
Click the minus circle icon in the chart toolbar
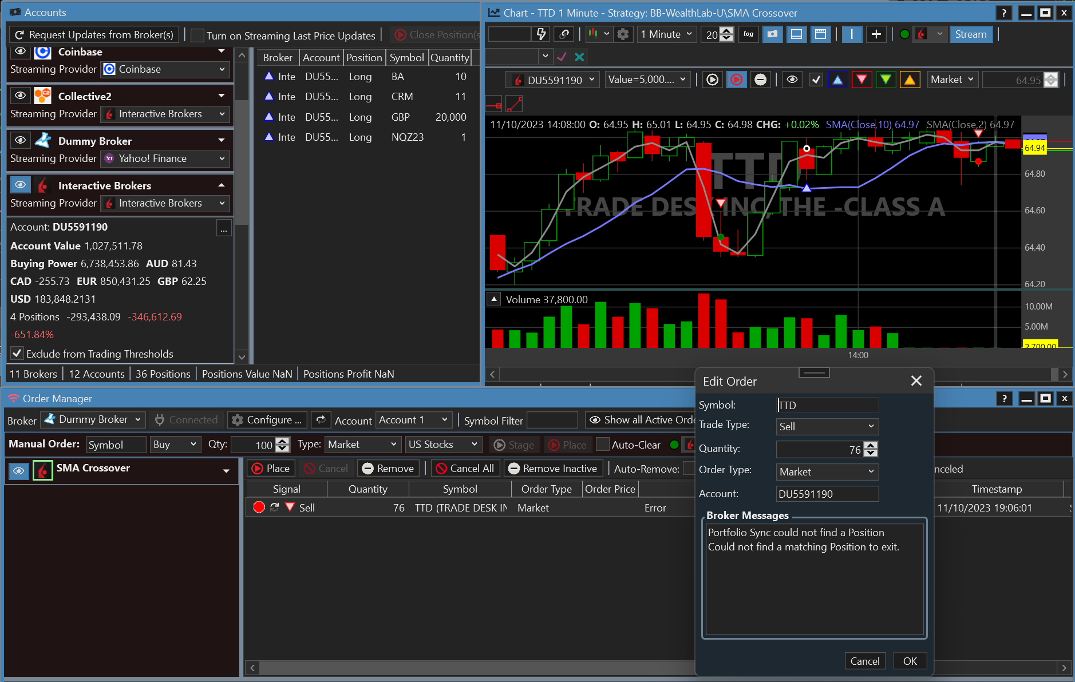[x=760, y=80]
